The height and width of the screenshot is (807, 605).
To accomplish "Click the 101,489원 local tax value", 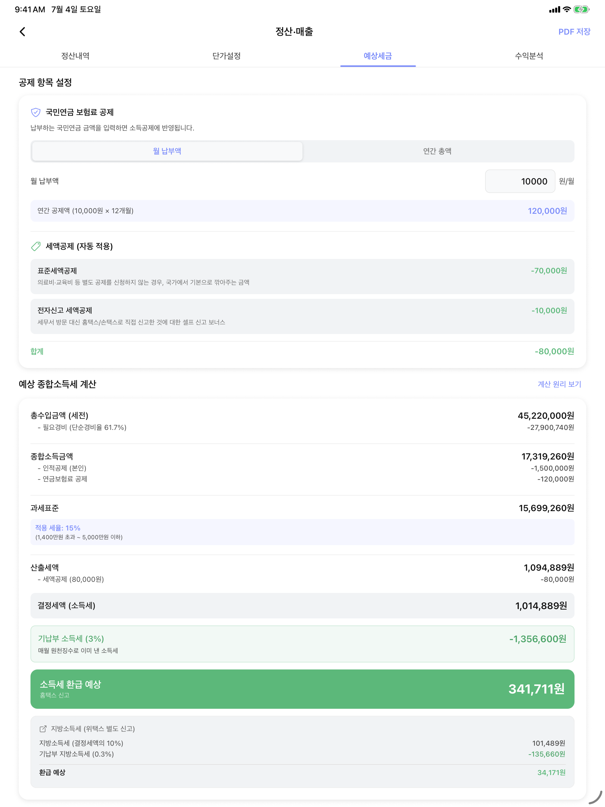I will point(548,743).
